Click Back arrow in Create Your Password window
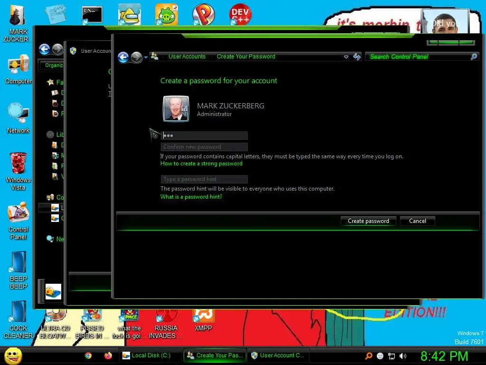 [123, 57]
